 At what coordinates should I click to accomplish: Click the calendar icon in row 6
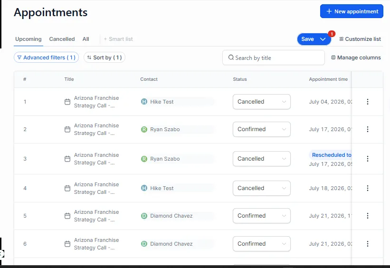coord(67,244)
